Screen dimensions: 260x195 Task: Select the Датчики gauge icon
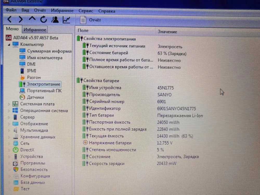point(22,97)
